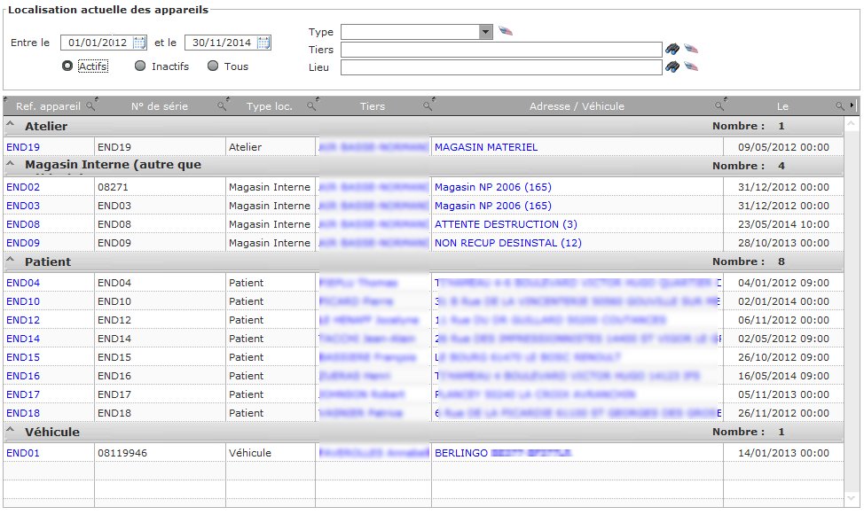Open Magasin NP 2006 (165) link for END03
Screen dimensions: 864x515
[x=493, y=206]
